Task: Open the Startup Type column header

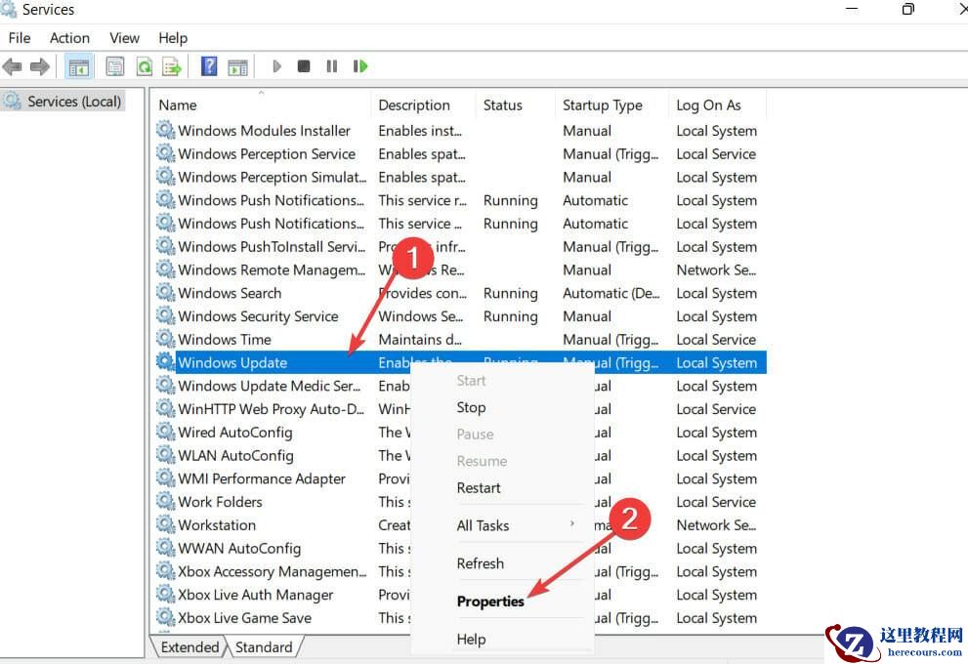Action: point(601,104)
